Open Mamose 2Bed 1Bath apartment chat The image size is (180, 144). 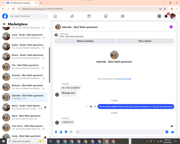[x=24, y=87]
